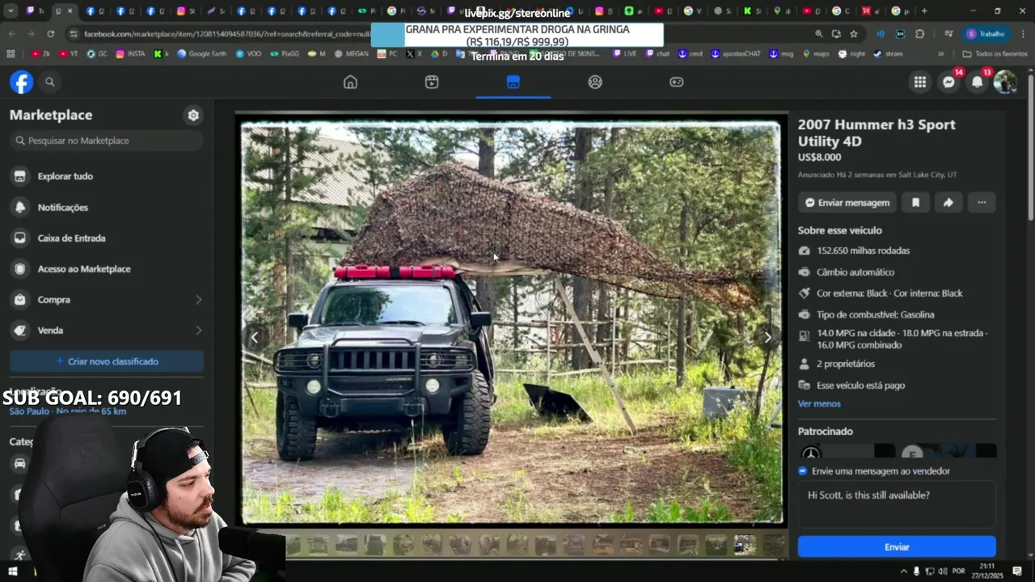Open the Google Earth bookmark
Viewport: 1035px width, 582px height.
click(x=201, y=53)
